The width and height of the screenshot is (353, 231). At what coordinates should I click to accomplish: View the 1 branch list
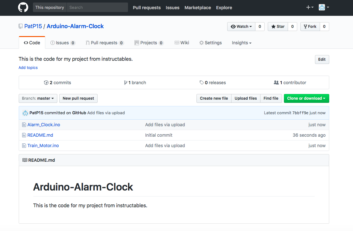coord(135,83)
